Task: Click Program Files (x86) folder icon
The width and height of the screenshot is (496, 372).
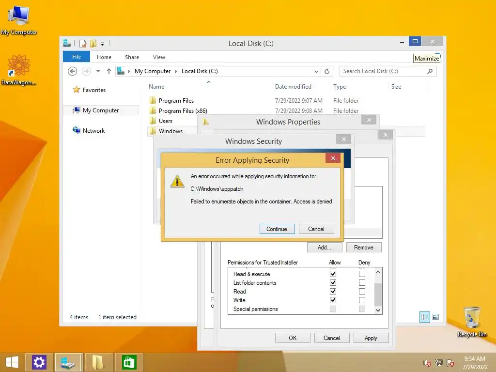Action: click(x=153, y=111)
